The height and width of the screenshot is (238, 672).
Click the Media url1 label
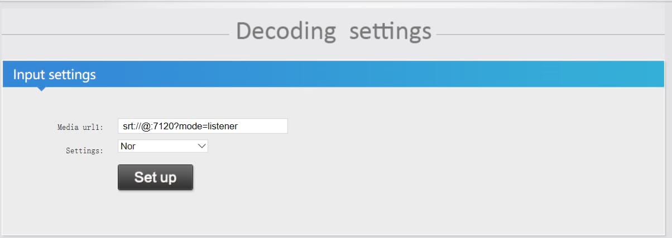tap(80, 127)
